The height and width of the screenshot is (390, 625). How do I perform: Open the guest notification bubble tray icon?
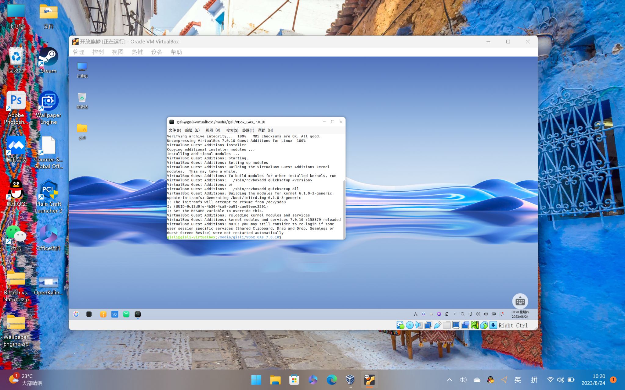coord(502,314)
